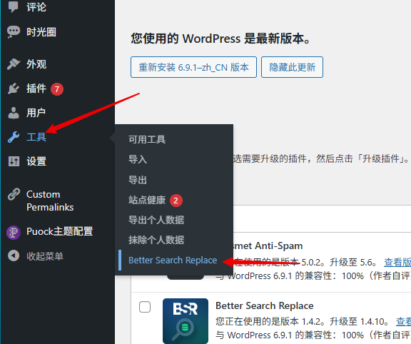The image size is (411, 344).
Task: Click the comments speech bubble icon
Action: coord(13,7)
